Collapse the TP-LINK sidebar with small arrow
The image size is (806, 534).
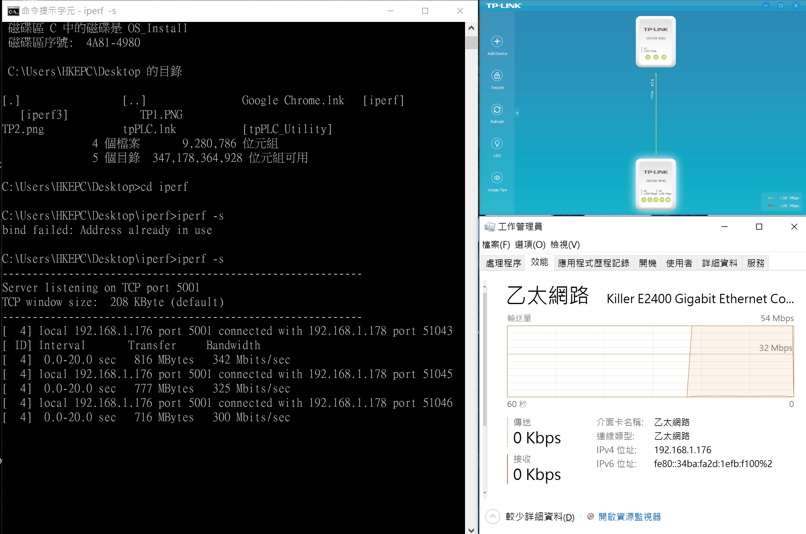click(517, 113)
